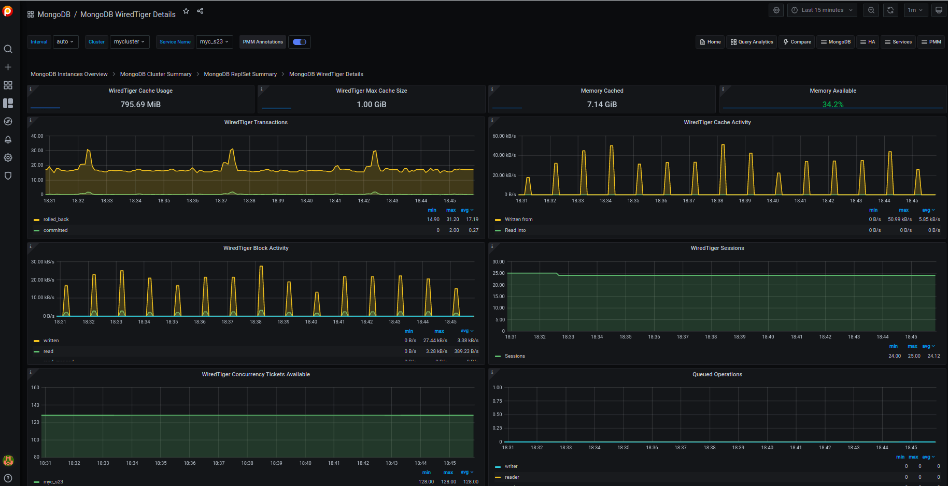Click the Home button
The image size is (948, 486).
click(710, 42)
